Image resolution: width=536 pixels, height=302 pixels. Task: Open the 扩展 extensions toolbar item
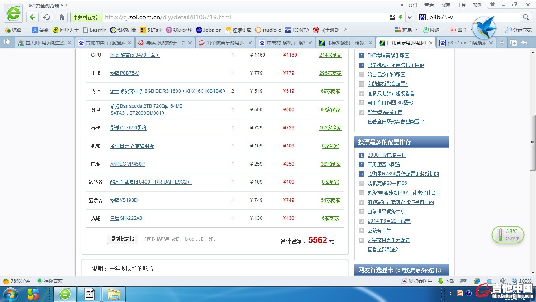click(403, 30)
